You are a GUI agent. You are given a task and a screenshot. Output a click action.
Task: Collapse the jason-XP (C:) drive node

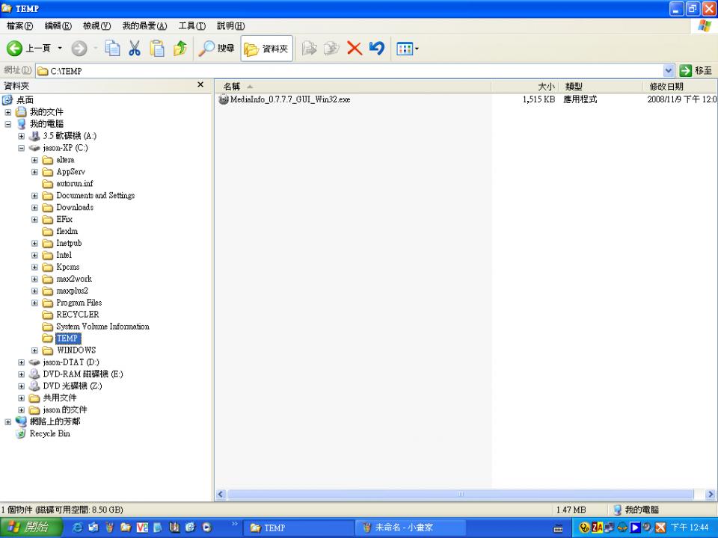(x=21, y=148)
